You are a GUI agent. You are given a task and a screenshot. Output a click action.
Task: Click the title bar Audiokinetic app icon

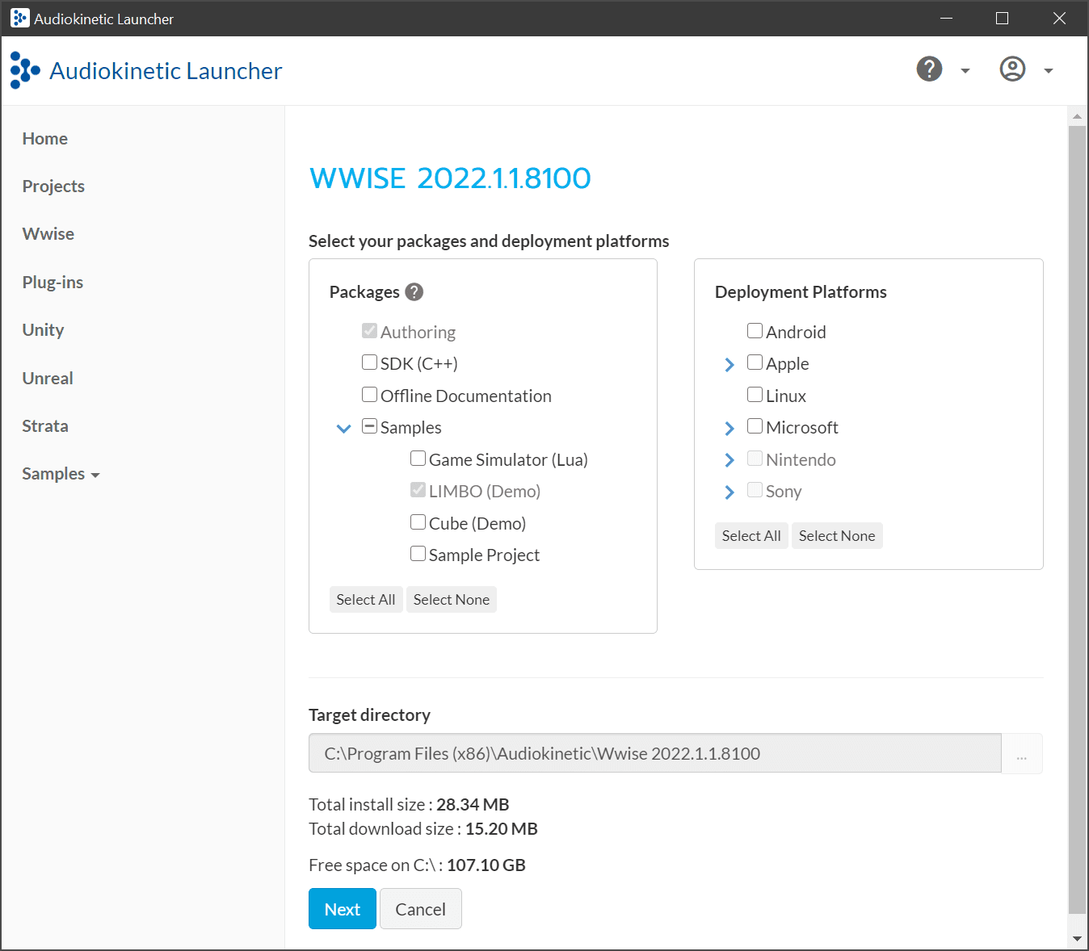click(x=19, y=19)
